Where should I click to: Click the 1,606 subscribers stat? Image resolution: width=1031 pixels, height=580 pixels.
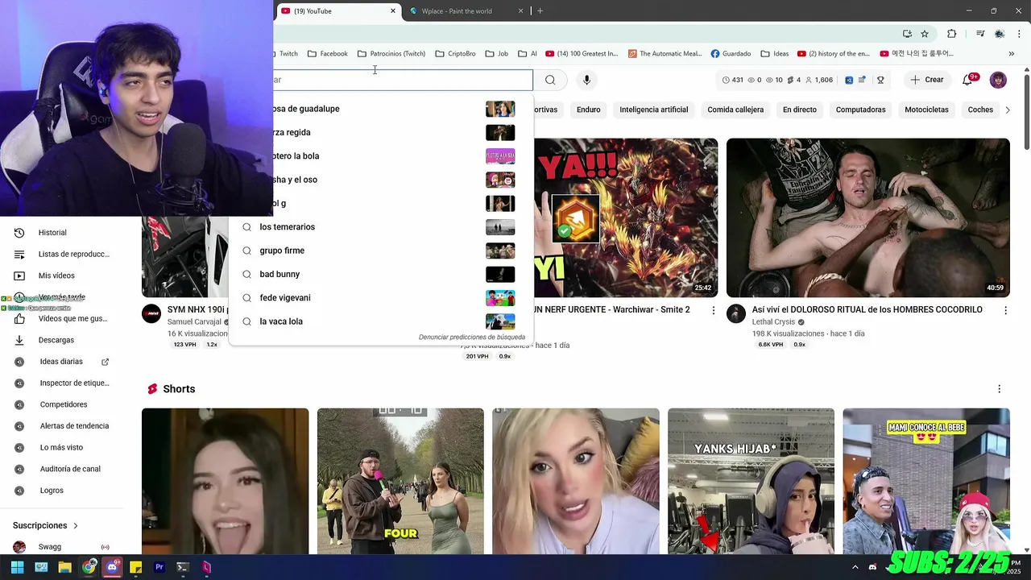point(818,80)
